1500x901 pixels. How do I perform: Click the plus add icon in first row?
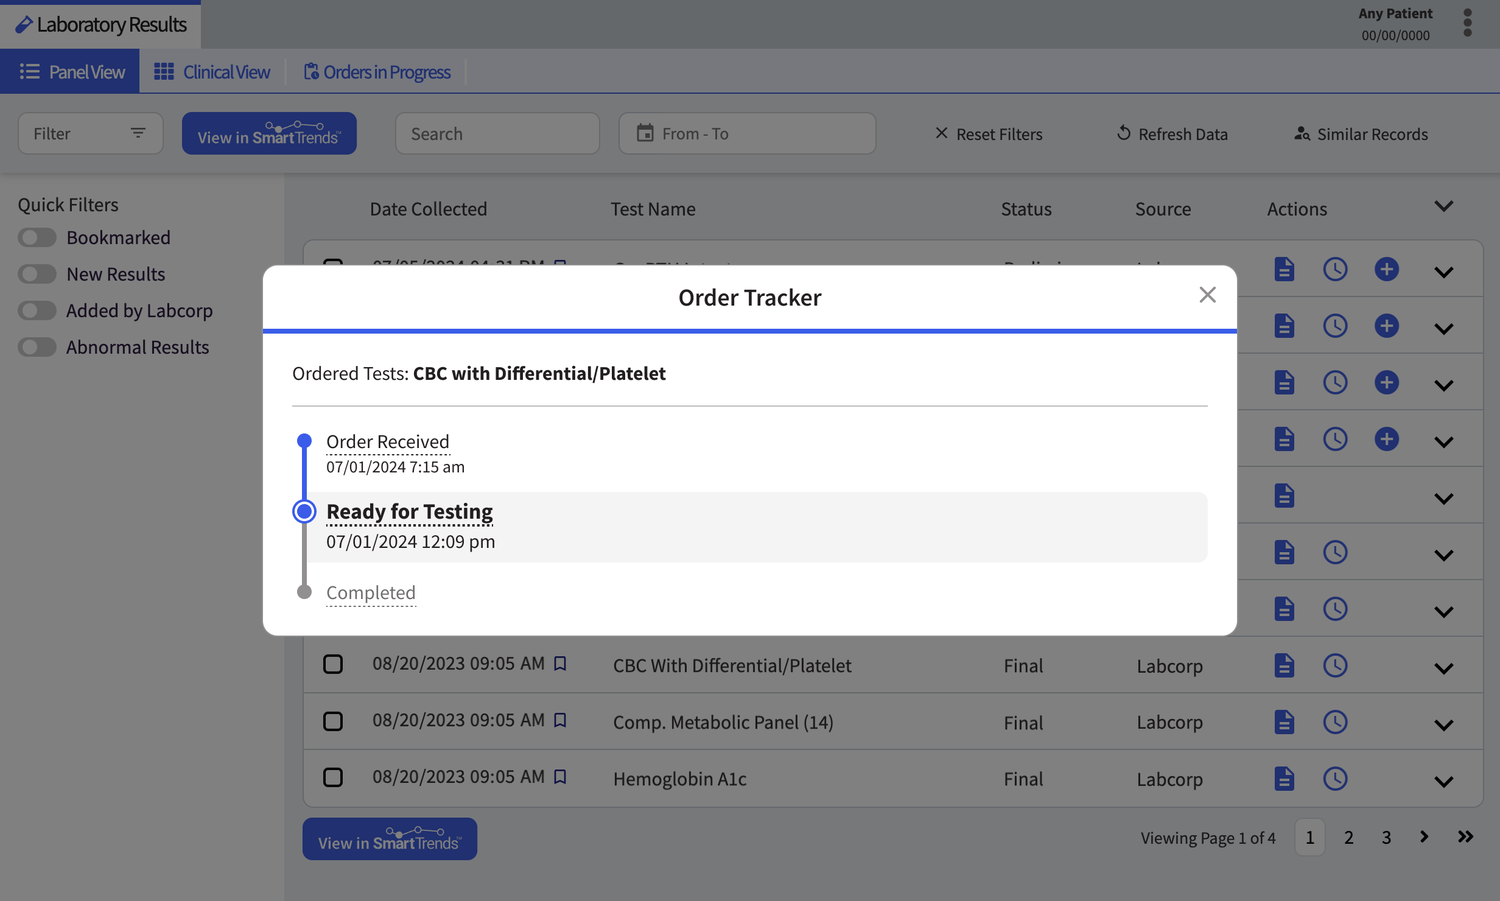pyautogui.click(x=1387, y=269)
